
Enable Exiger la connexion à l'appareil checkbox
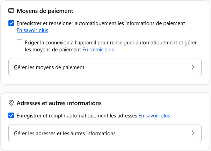click(20, 42)
